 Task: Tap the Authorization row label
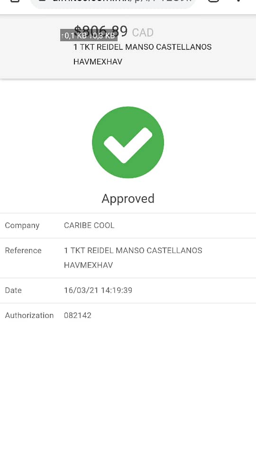[29, 316]
